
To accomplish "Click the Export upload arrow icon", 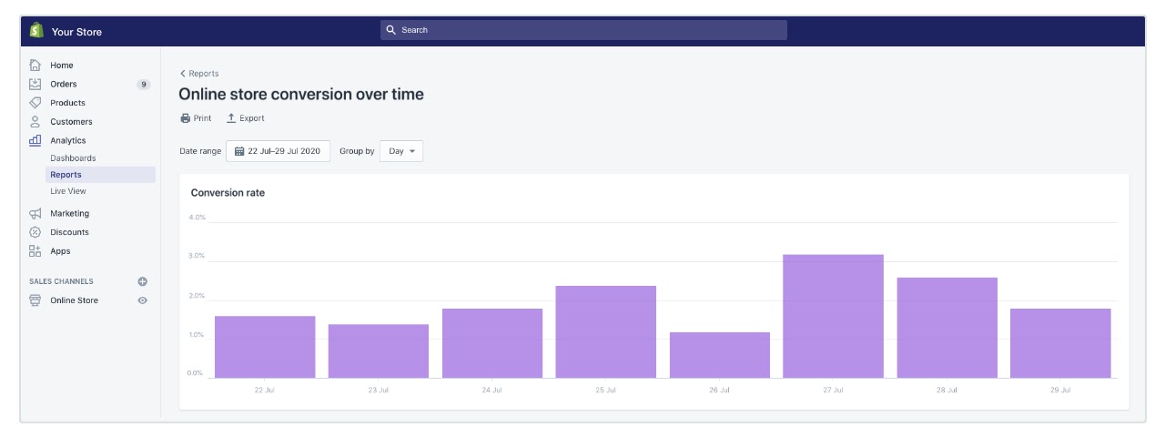I will coord(231,118).
